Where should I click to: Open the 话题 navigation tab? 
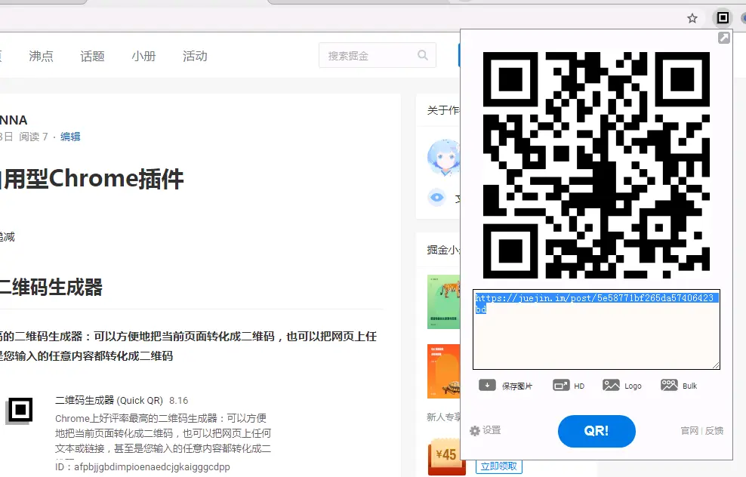[92, 56]
